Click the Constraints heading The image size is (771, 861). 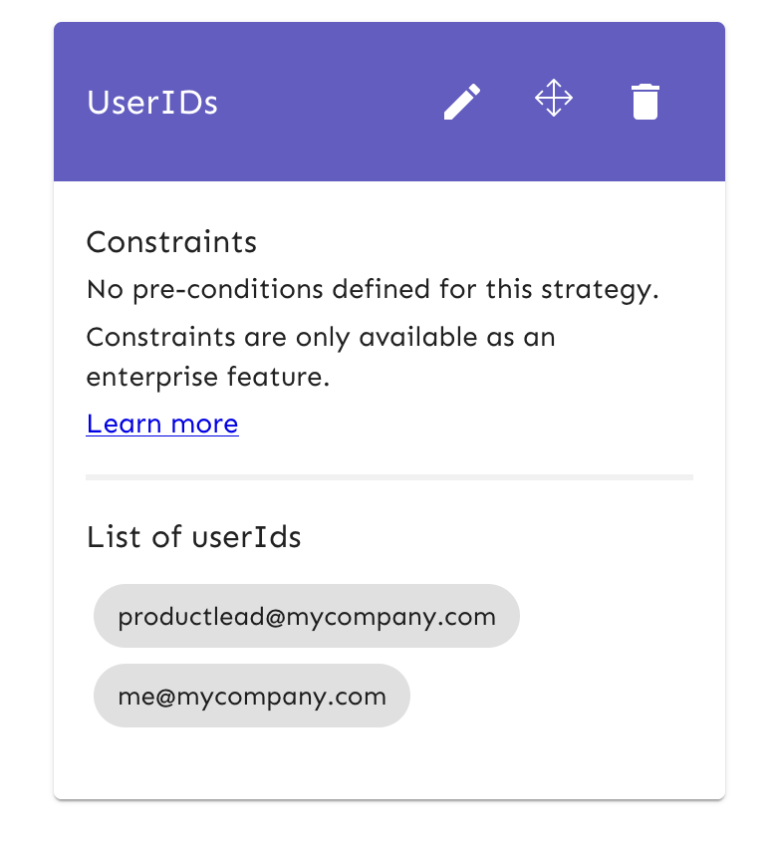tap(171, 241)
